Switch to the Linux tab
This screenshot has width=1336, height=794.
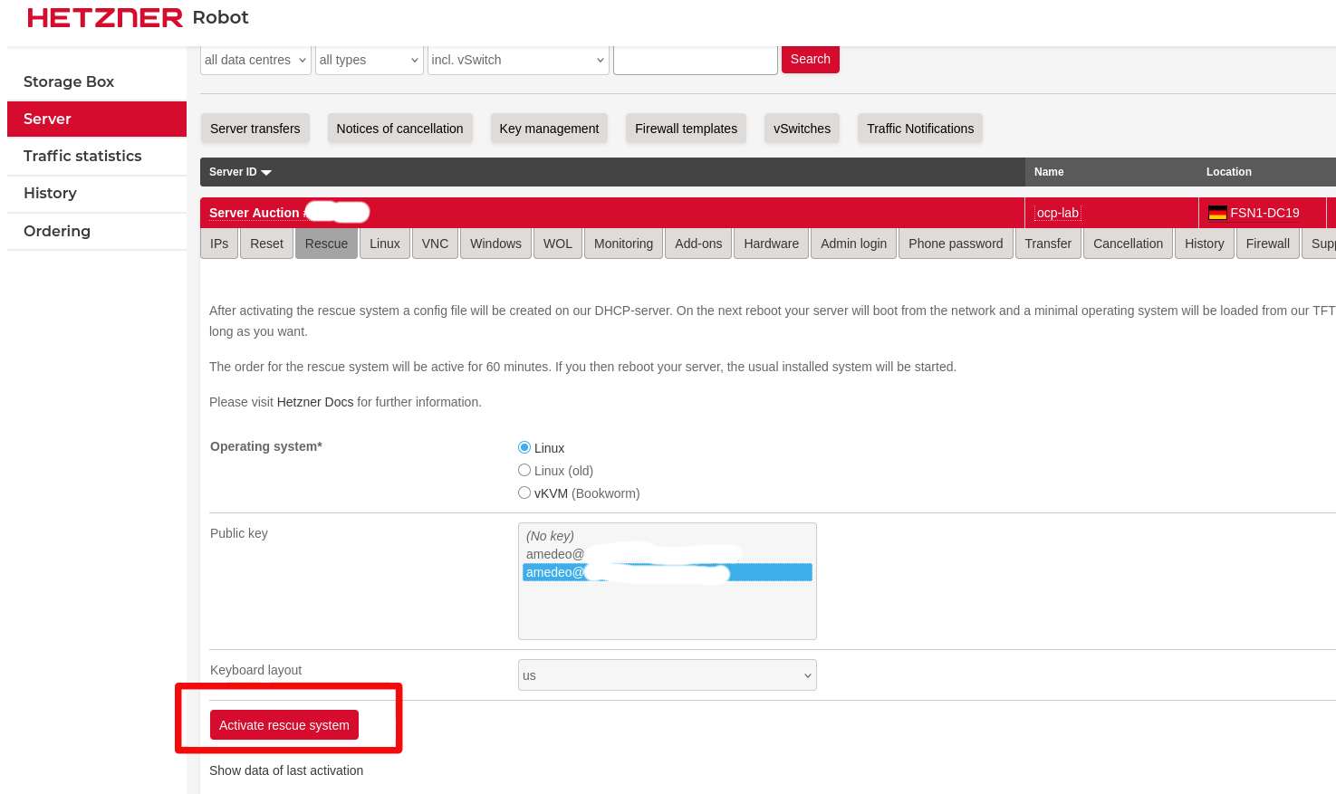(x=385, y=244)
